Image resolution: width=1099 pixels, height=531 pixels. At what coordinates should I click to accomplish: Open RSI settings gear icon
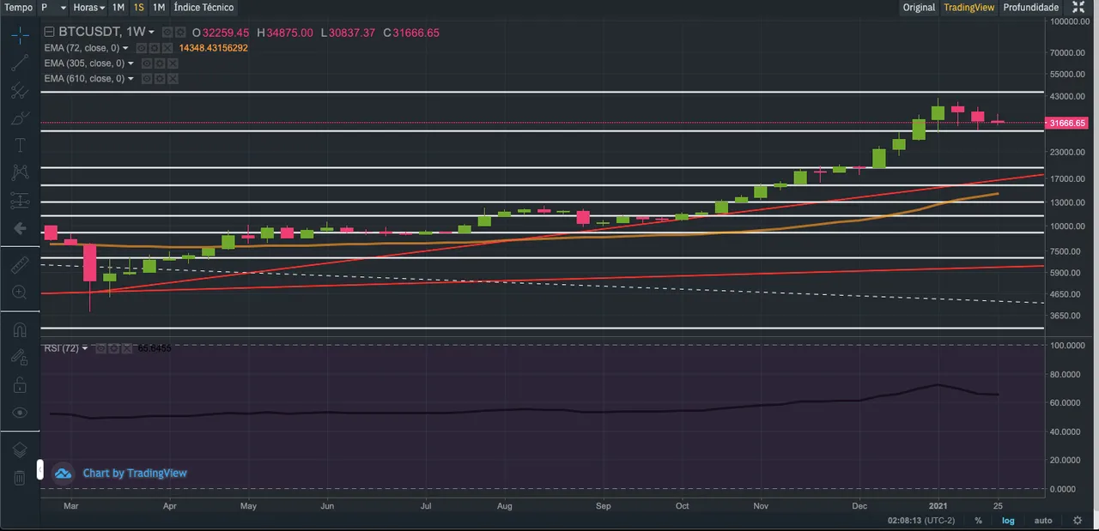point(113,348)
